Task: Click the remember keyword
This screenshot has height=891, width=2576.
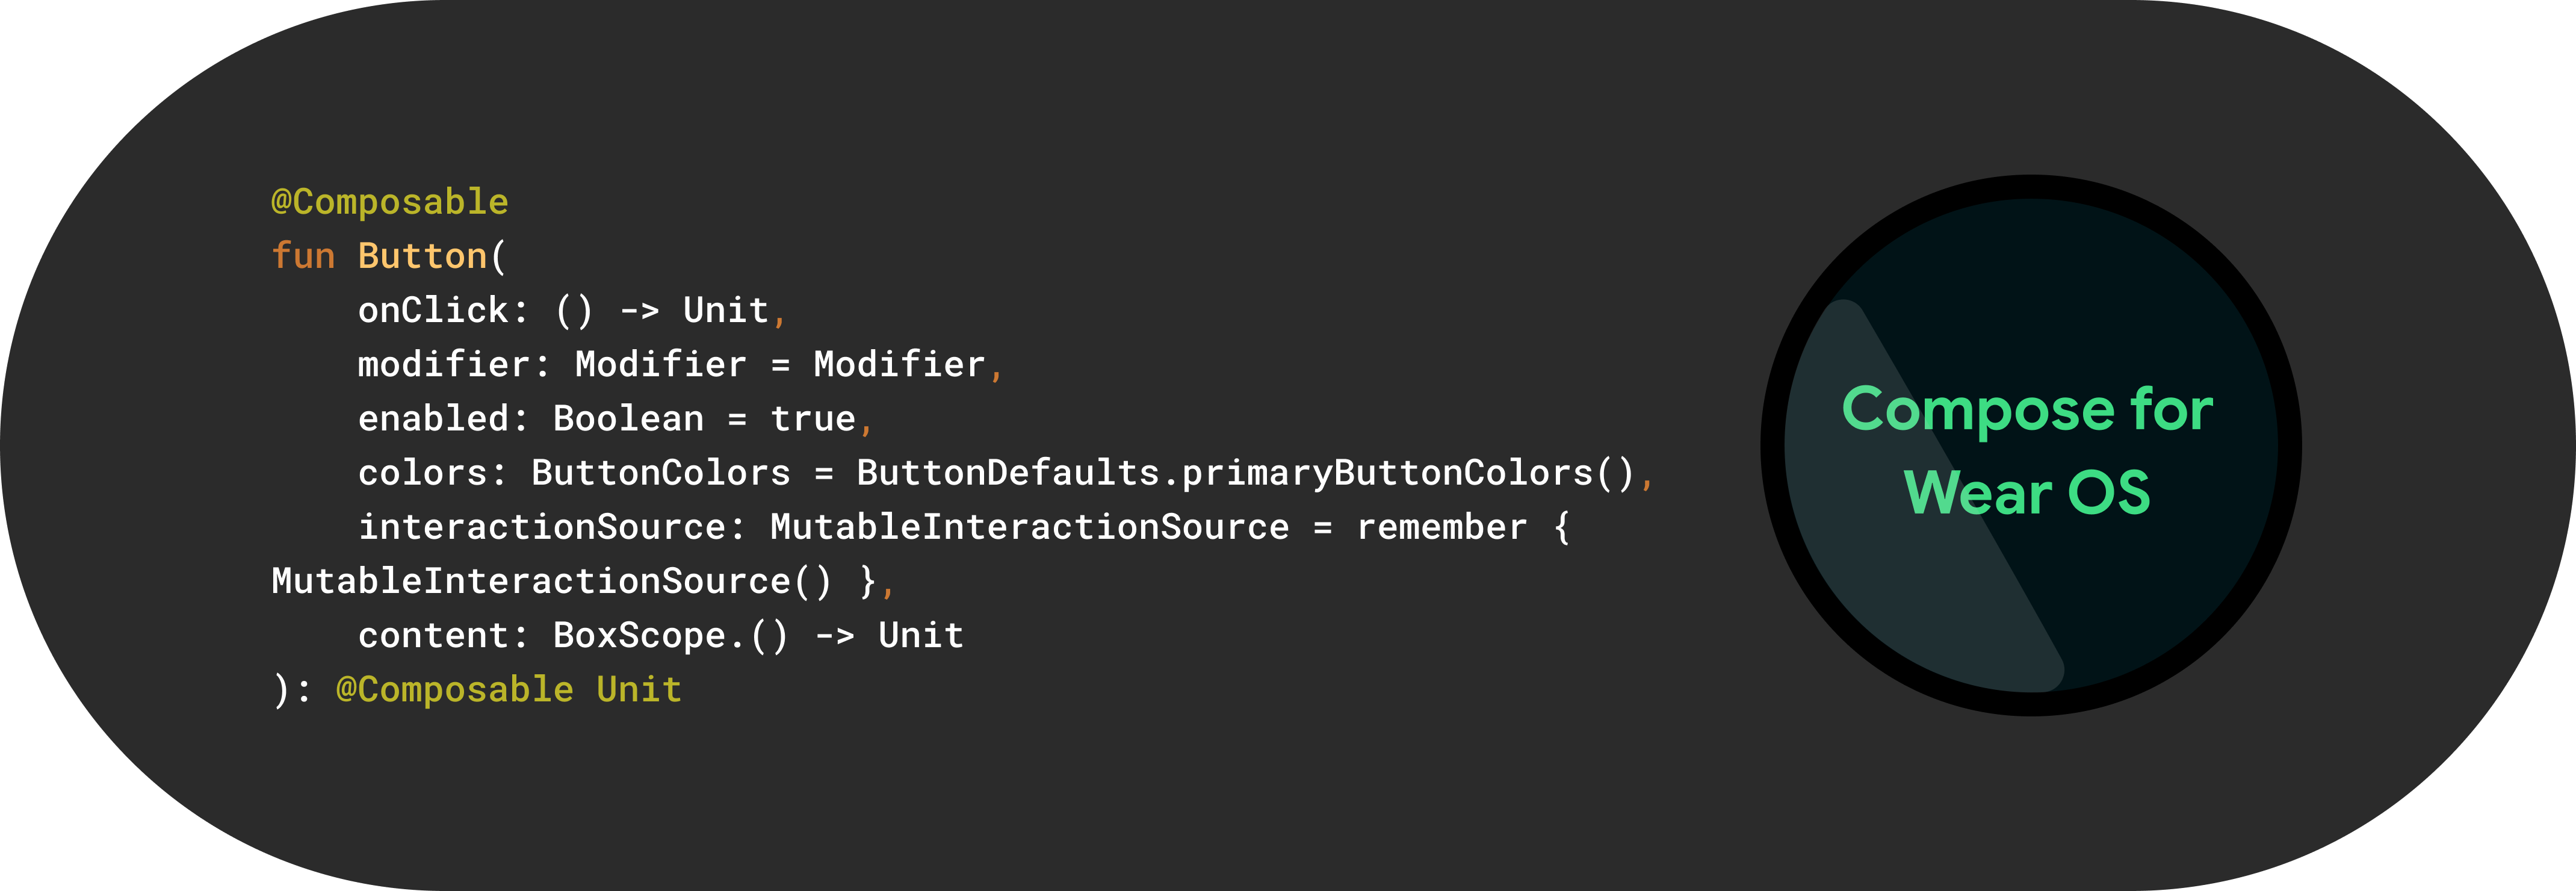Action: tap(1441, 527)
